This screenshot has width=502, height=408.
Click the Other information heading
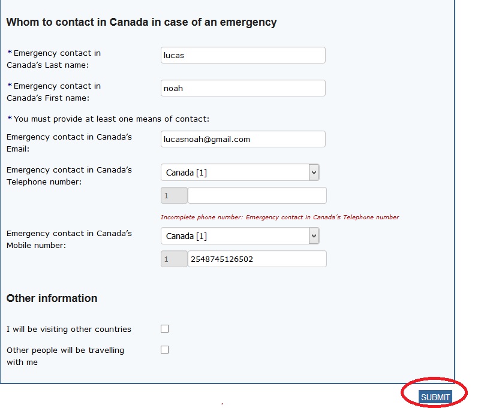coord(52,298)
